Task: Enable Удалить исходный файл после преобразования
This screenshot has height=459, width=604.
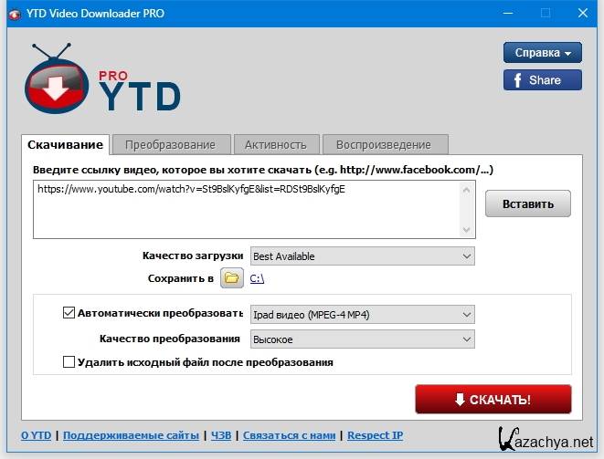Action: pos(69,362)
